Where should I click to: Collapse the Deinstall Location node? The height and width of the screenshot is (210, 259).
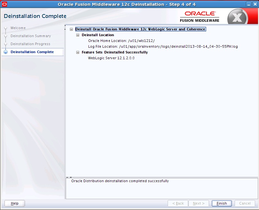tap(78, 35)
